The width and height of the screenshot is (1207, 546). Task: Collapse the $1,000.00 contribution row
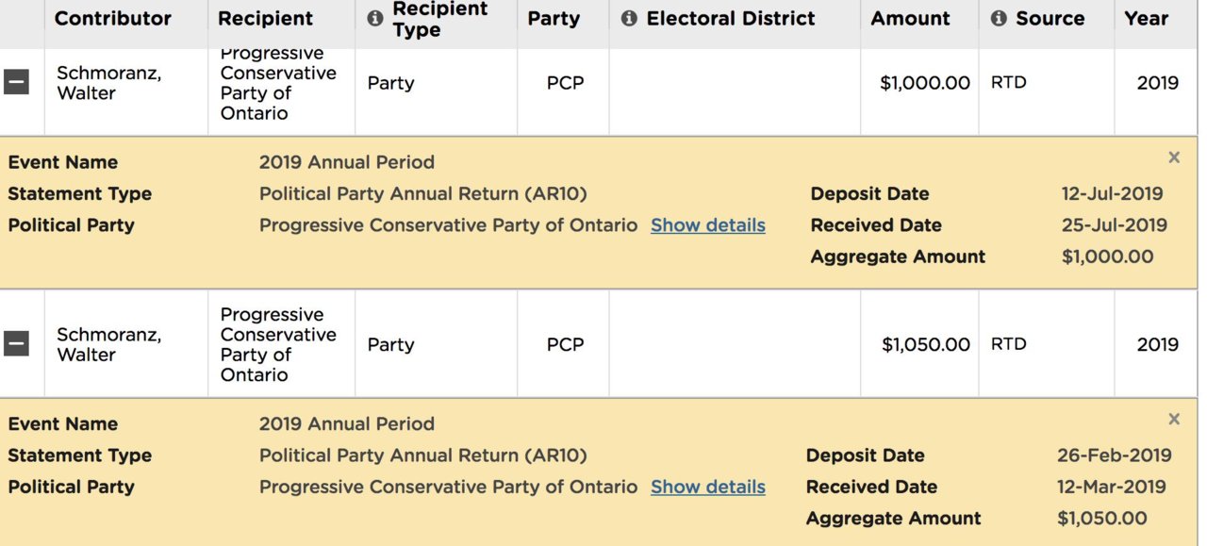click(x=16, y=82)
